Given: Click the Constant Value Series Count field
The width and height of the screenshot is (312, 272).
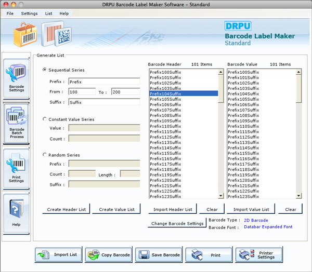Looking at the screenshot, I should point(105,138).
